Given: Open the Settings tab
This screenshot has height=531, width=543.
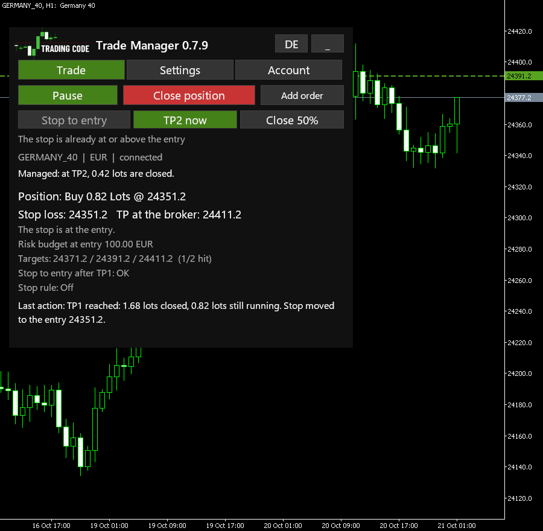Looking at the screenshot, I should click(180, 70).
